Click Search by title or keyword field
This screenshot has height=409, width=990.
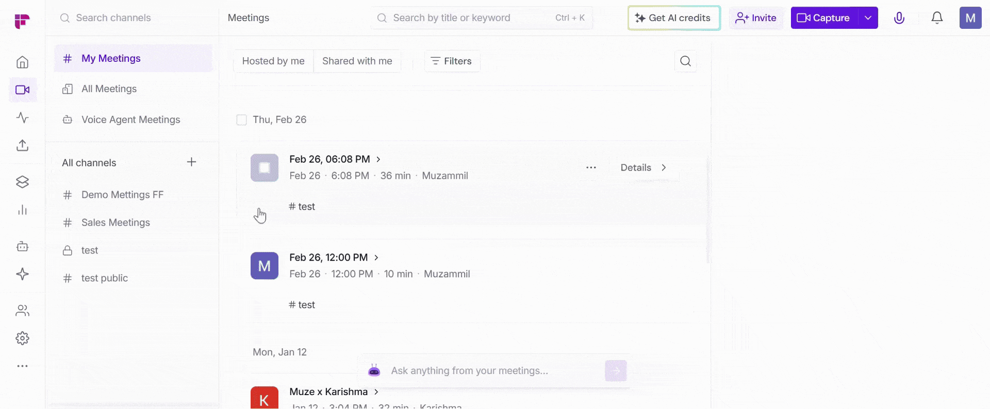482,18
